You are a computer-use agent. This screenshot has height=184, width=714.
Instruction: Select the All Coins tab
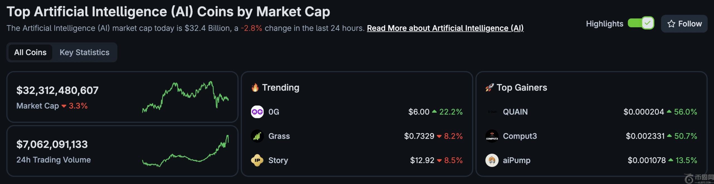coord(30,52)
